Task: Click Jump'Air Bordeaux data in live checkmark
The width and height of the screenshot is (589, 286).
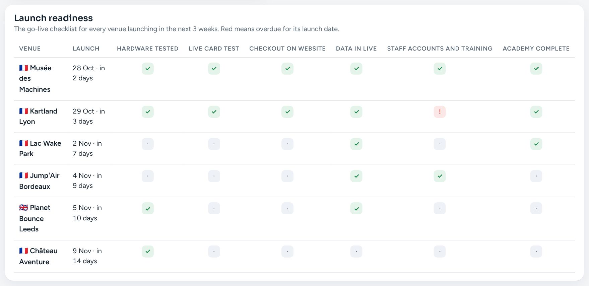Action: 356,176
